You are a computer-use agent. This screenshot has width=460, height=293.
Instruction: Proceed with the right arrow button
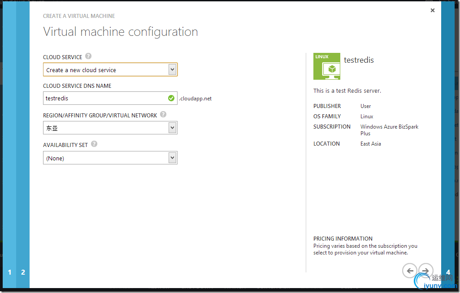click(x=425, y=271)
